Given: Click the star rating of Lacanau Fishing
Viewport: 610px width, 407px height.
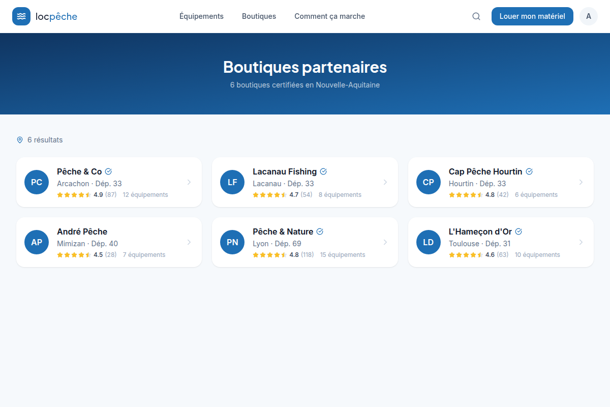Looking at the screenshot, I should click(270, 195).
